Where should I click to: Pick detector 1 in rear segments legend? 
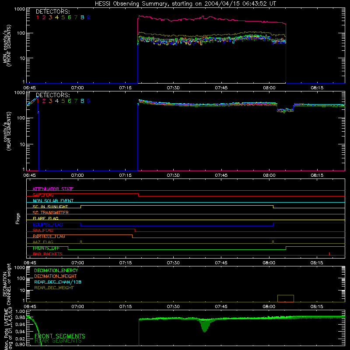tap(38, 101)
